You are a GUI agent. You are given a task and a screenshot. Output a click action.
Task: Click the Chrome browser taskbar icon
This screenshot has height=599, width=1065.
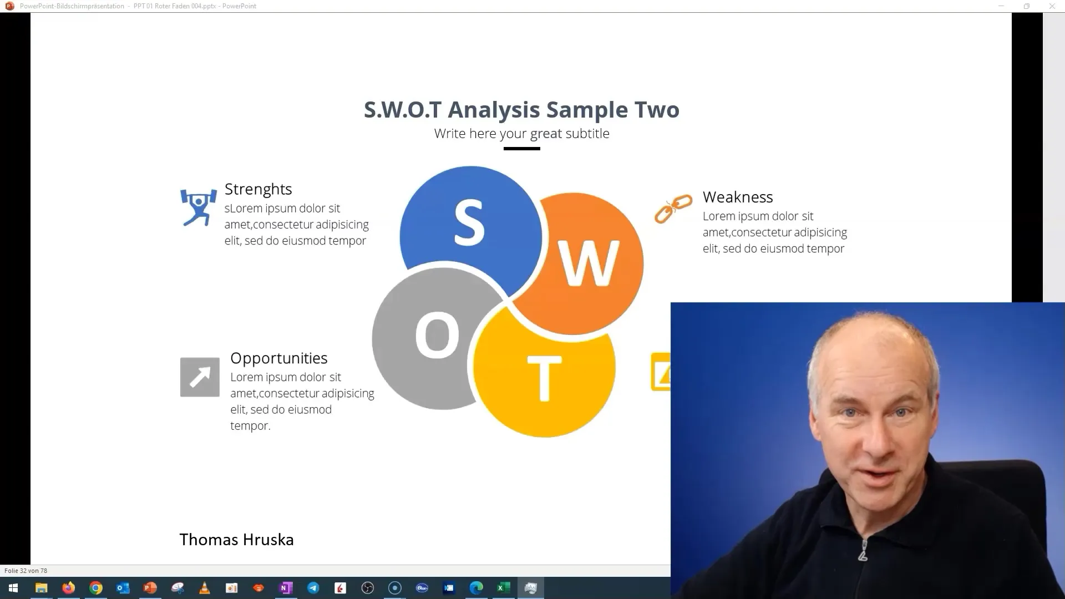point(95,587)
